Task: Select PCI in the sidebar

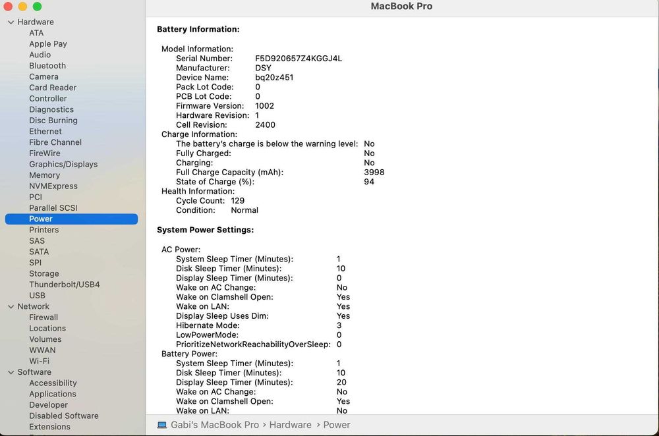Action: coord(36,197)
